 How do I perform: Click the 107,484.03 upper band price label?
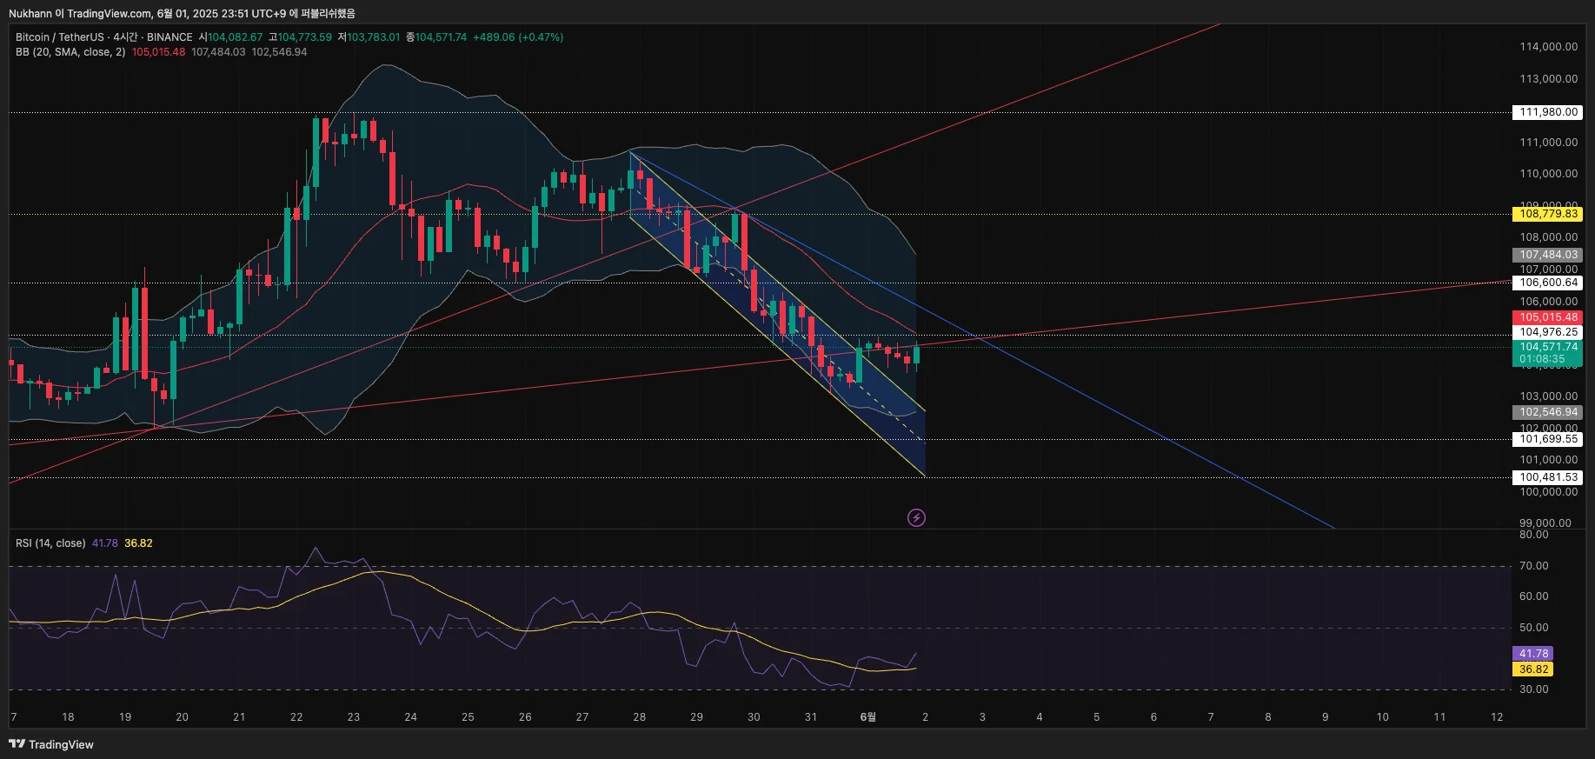point(1547,255)
